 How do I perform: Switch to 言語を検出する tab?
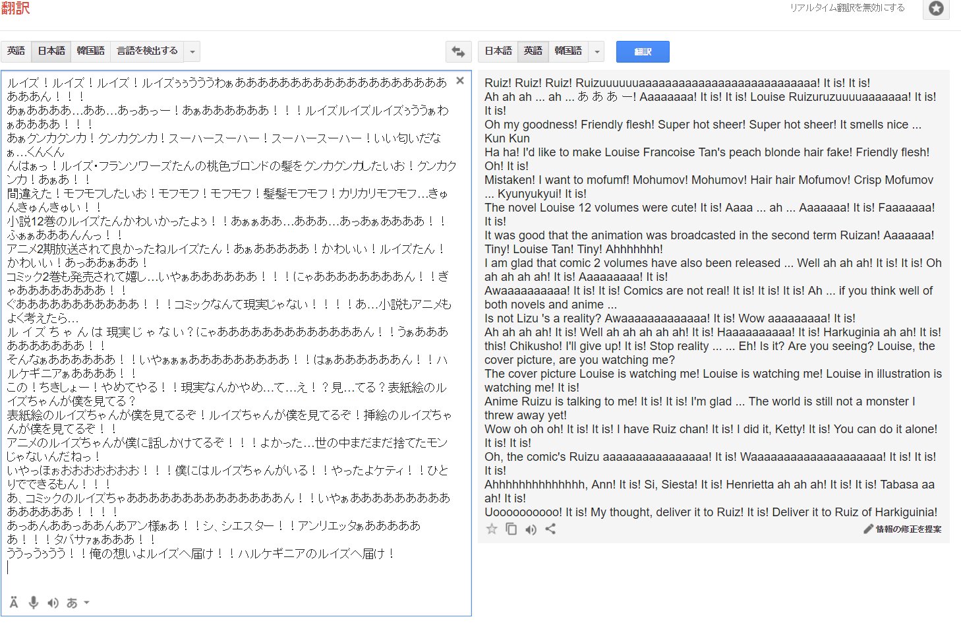(145, 51)
